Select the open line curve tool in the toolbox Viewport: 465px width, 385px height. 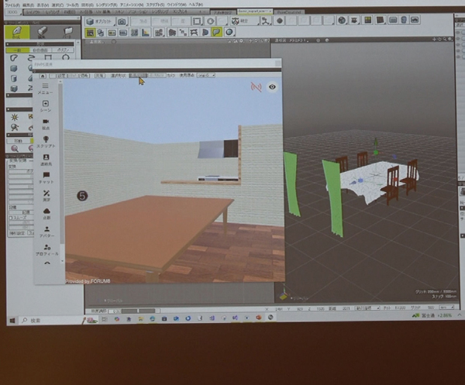pos(31,58)
